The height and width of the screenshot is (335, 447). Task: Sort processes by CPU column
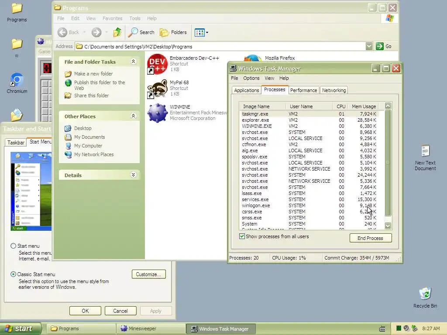pos(340,106)
